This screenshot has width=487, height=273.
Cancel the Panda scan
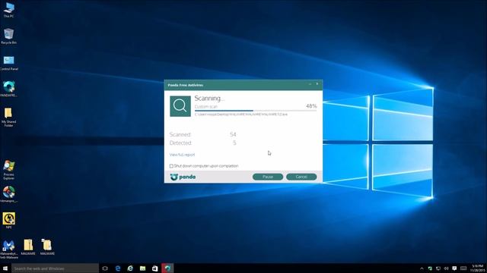tap(301, 177)
